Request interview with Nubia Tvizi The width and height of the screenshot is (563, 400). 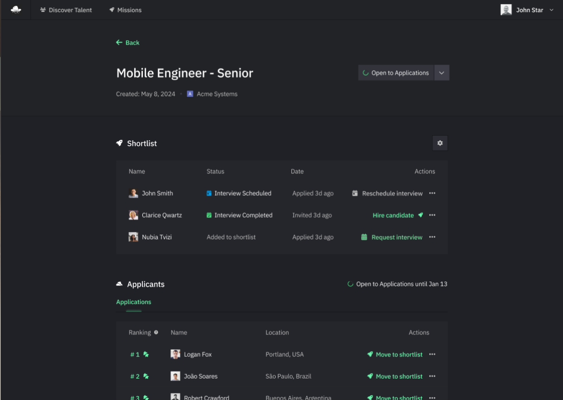click(x=392, y=237)
